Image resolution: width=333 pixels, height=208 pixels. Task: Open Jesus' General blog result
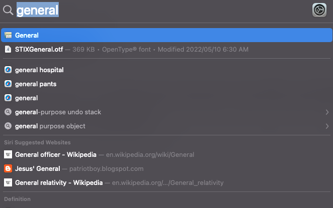167,168
